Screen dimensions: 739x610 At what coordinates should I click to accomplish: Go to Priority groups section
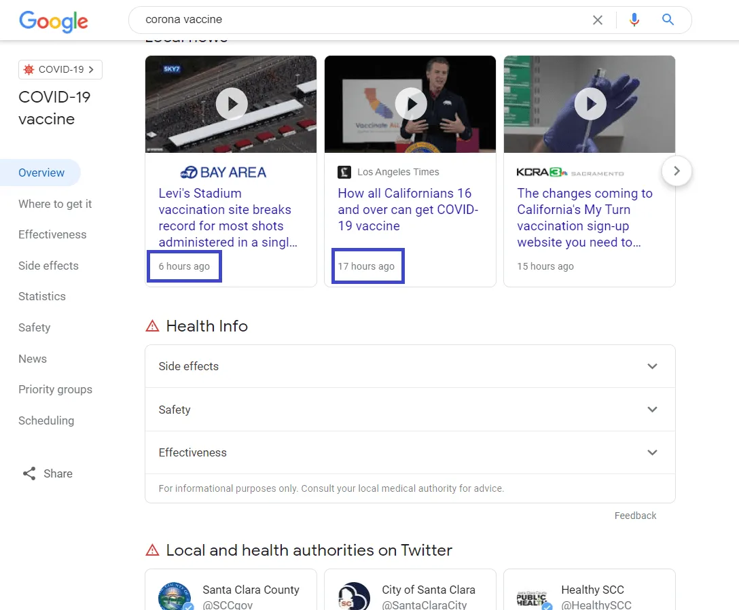point(55,389)
